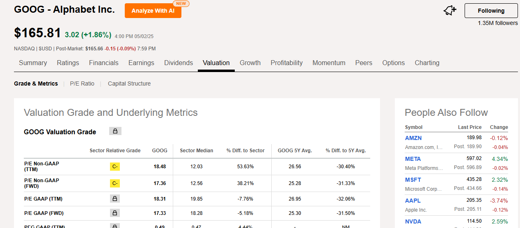
Task: Click P/E Non-GAAP (FWD) metric label
Action: tap(41, 183)
